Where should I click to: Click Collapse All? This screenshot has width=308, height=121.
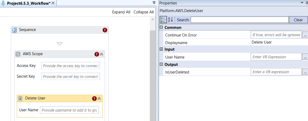(144, 12)
